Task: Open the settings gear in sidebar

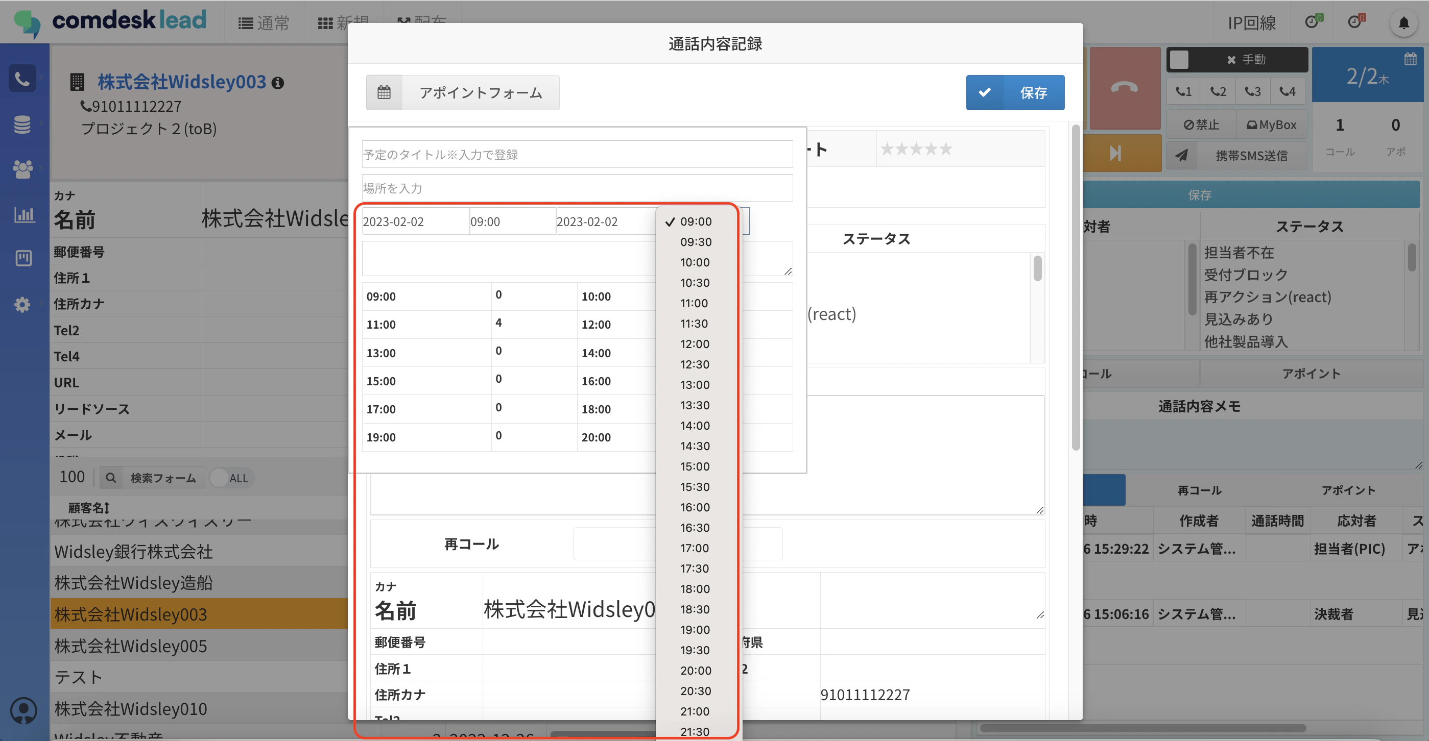Action: [x=22, y=304]
